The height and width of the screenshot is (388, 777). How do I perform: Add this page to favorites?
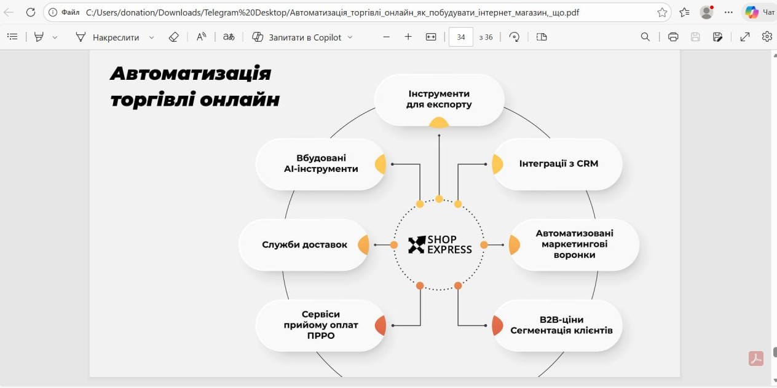pyautogui.click(x=662, y=12)
